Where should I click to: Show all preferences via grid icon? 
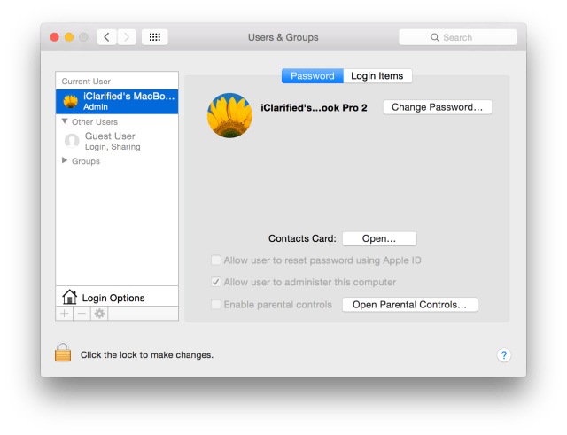coord(154,37)
